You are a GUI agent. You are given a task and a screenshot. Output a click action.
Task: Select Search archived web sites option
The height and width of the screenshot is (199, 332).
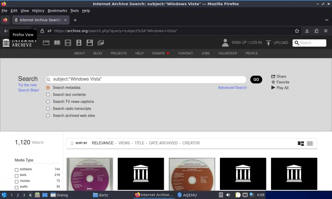pos(48,116)
